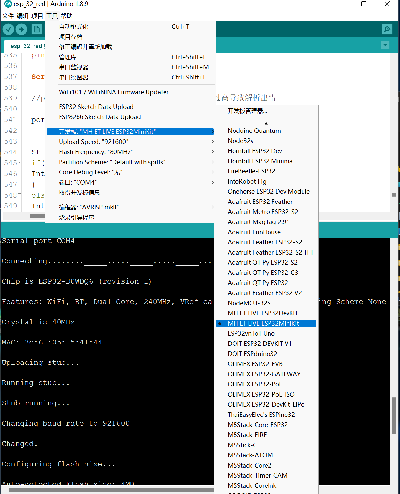Click the Upload arrow toolbar icon

point(22,29)
